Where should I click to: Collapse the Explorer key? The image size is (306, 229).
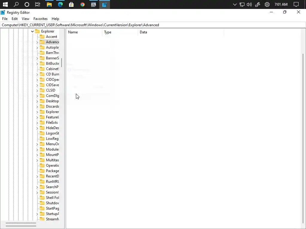pyautogui.click(x=32, y=31)
